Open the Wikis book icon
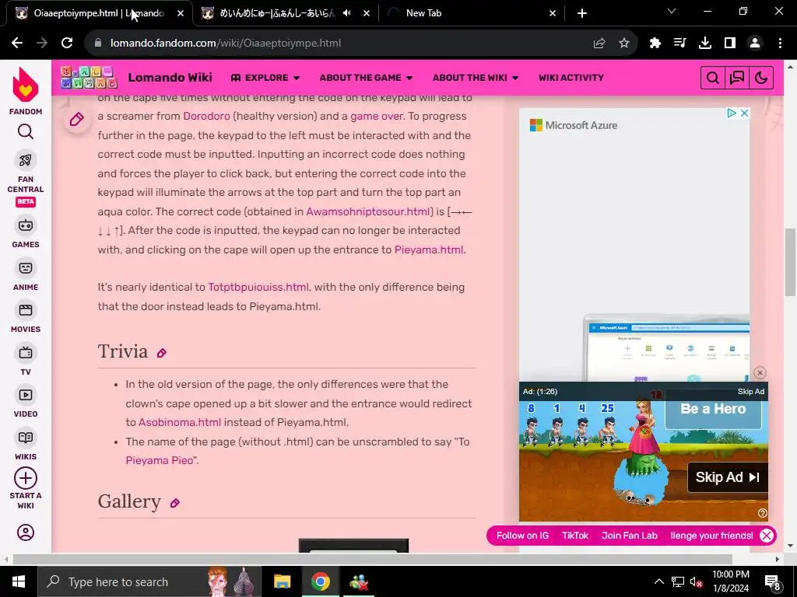The image size is (797, 597). pos(26,438)
